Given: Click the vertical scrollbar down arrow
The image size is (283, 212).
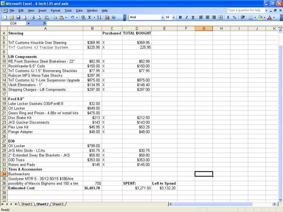Looking at the screenshot, I should [x=280, y=200].
